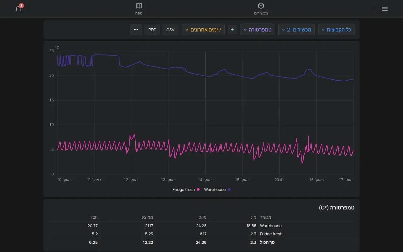Toggle the Warehouse series in legend

tap(217, 190)
